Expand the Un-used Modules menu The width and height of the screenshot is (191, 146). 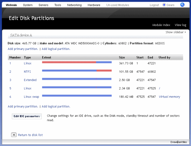[x=117, y=5]
